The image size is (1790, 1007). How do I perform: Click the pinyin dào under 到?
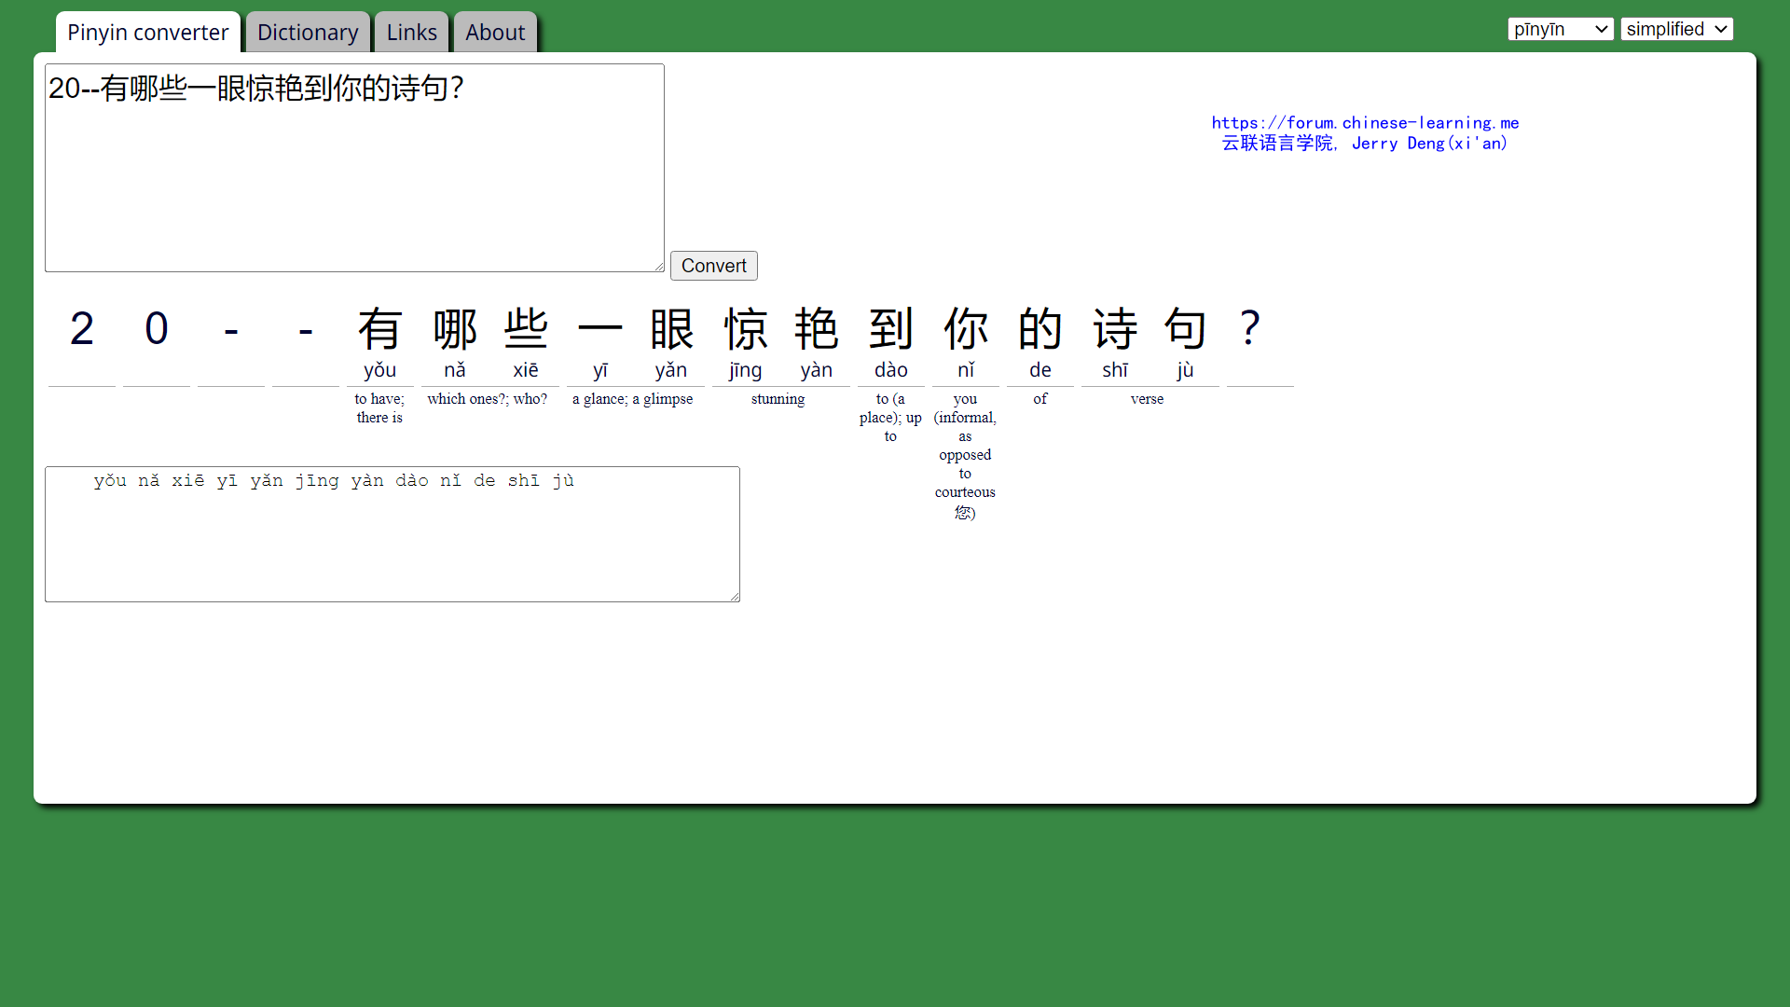[x=891, y=370]
